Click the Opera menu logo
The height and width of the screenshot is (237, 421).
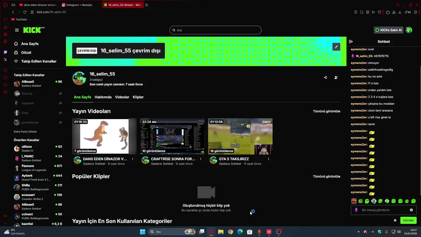pyautogui.click(x=5, y=5)
